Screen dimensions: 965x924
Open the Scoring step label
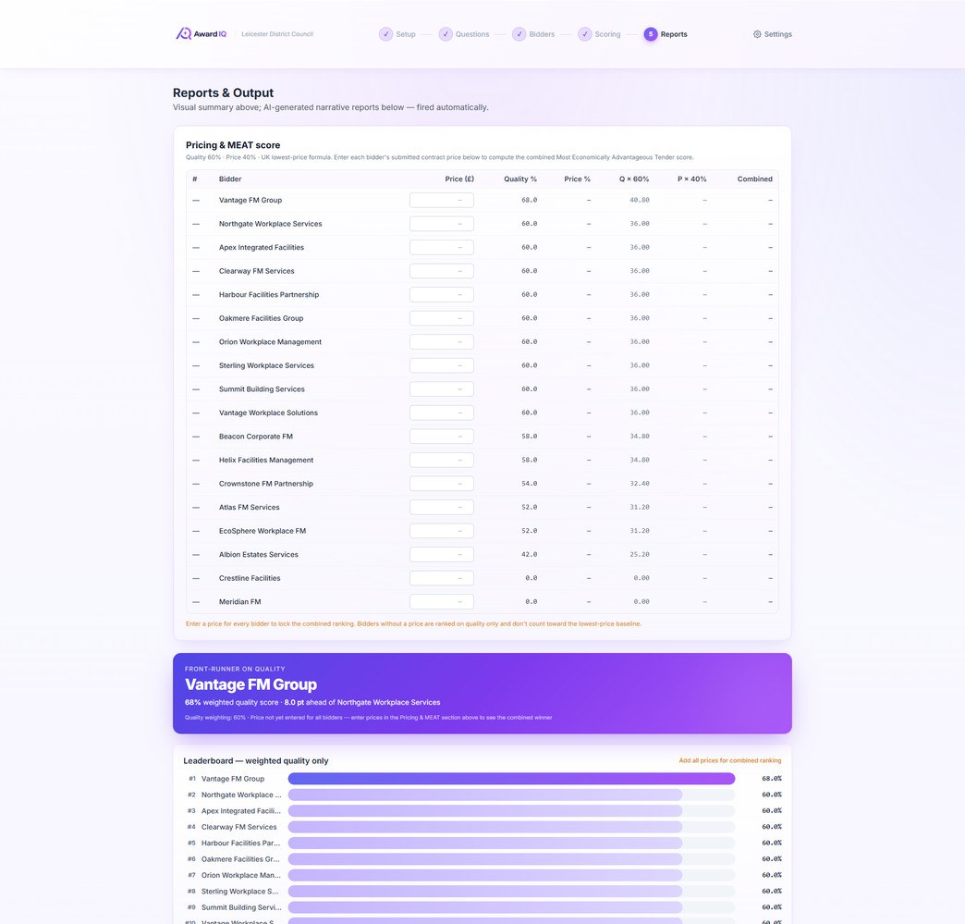coord(607,34)
